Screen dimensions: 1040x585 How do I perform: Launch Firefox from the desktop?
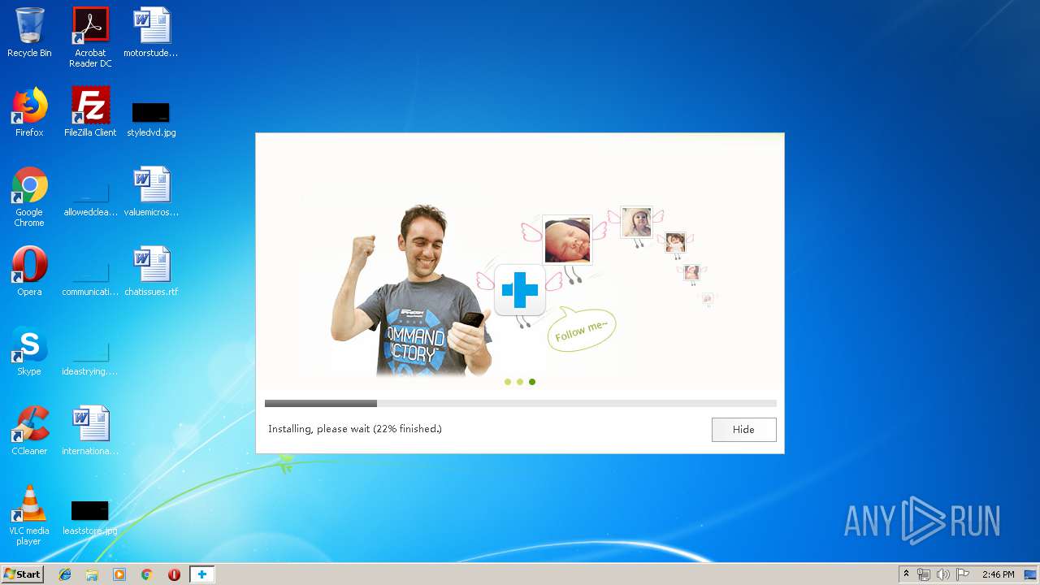pos(29,112)
